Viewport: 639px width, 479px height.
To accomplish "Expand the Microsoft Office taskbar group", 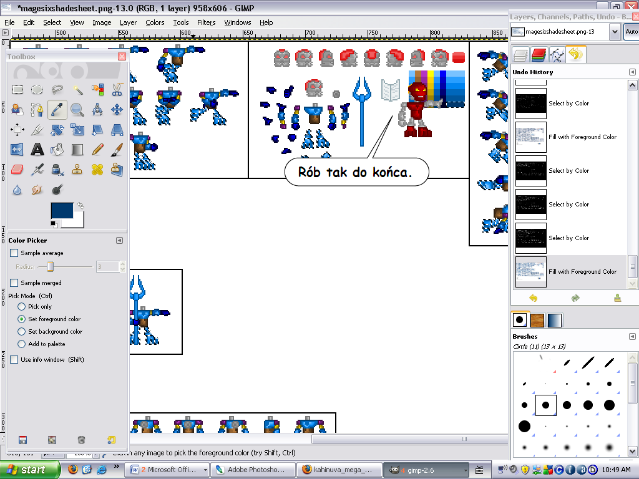I will pyautogui.click(x=205, y=470).
